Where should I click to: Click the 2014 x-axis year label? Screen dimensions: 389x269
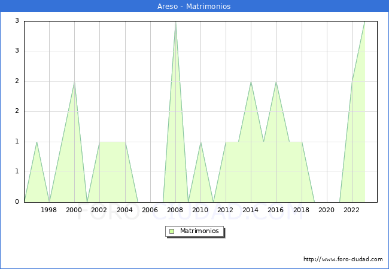[251, 210]
